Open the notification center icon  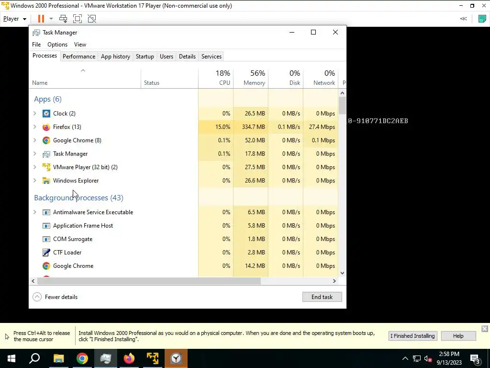[475, 358]
